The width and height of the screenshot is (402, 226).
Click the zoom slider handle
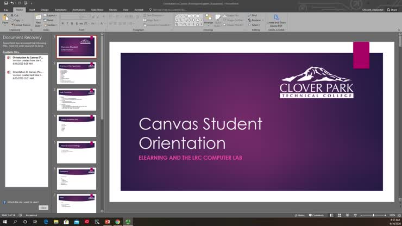pyautogui.click(x=373, y=215)
